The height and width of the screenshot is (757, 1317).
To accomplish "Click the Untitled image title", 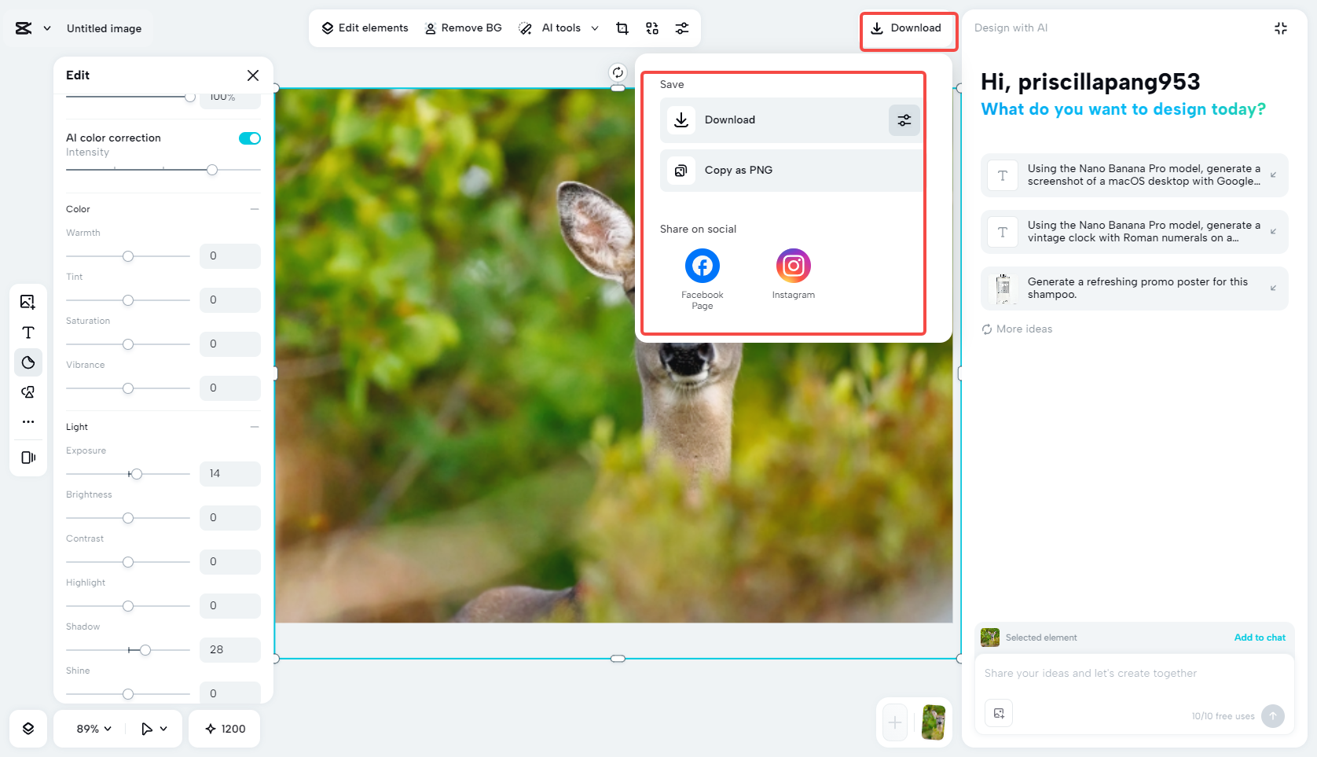I will 105,28.
